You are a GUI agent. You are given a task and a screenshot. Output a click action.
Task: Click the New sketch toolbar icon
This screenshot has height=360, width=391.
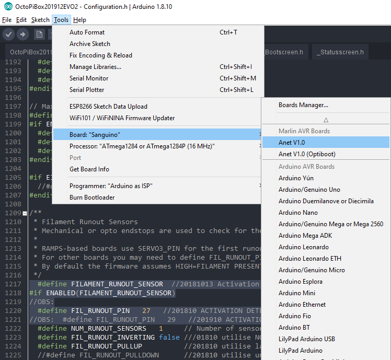tap(39, 34)
